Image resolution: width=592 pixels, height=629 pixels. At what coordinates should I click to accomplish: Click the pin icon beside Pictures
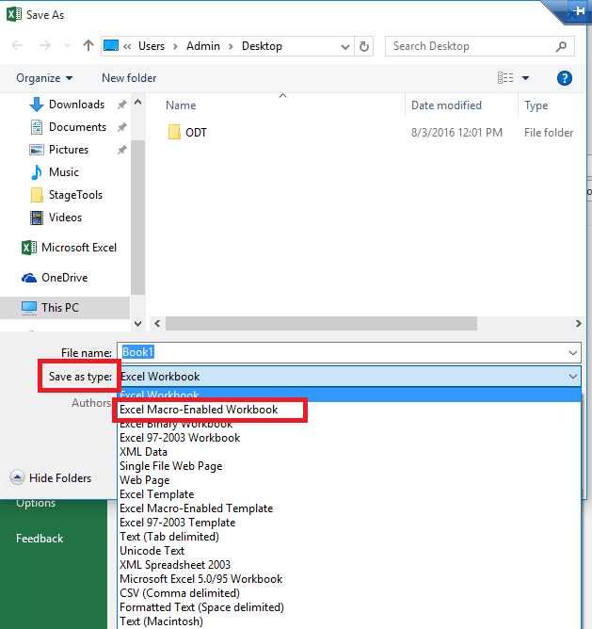point(122,150)
